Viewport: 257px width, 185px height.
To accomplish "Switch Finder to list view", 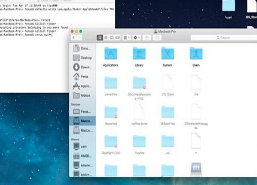I will pos(106,38).
